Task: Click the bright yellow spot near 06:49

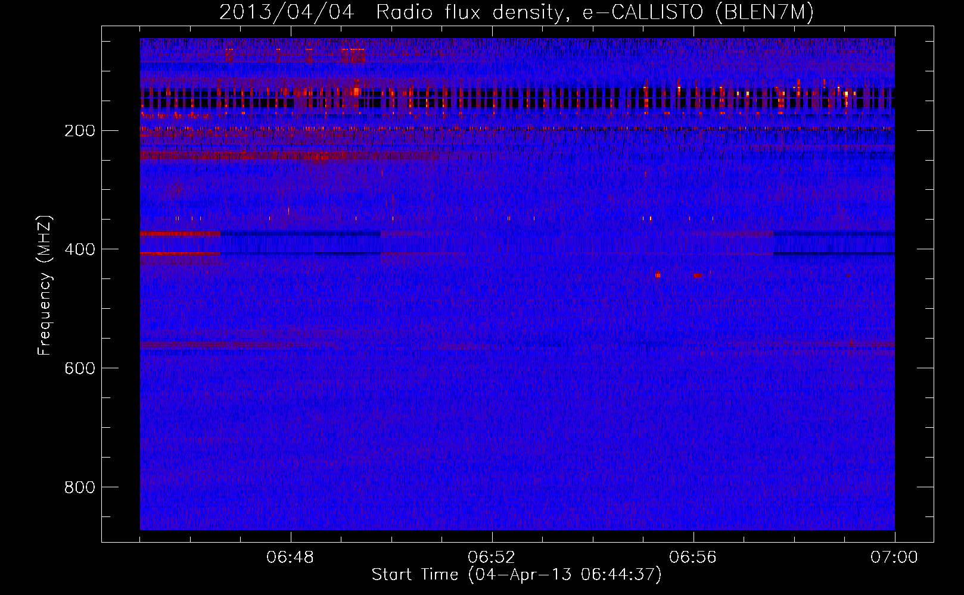Action: [x=356, y=92]
